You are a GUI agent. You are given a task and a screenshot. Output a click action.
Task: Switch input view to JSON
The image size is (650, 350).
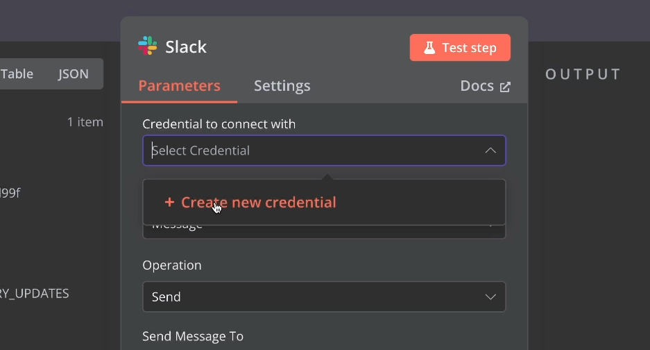coord(74,74)
